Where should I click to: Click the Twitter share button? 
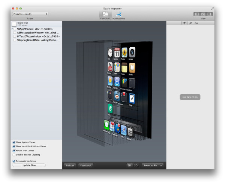pyautogui.click(x=70, y=165)
